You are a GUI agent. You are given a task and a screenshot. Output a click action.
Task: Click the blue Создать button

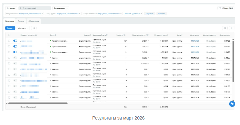point(10,28)
